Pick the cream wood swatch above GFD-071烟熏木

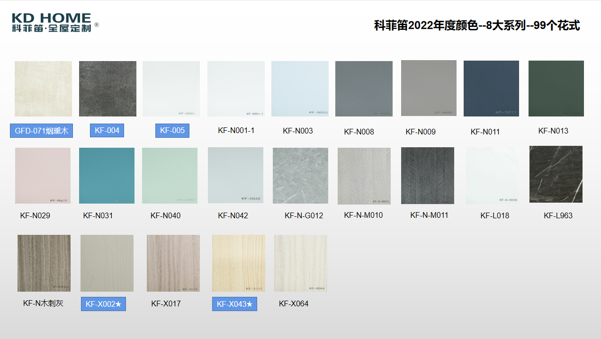pyautogui.click(x=43, y=89)
